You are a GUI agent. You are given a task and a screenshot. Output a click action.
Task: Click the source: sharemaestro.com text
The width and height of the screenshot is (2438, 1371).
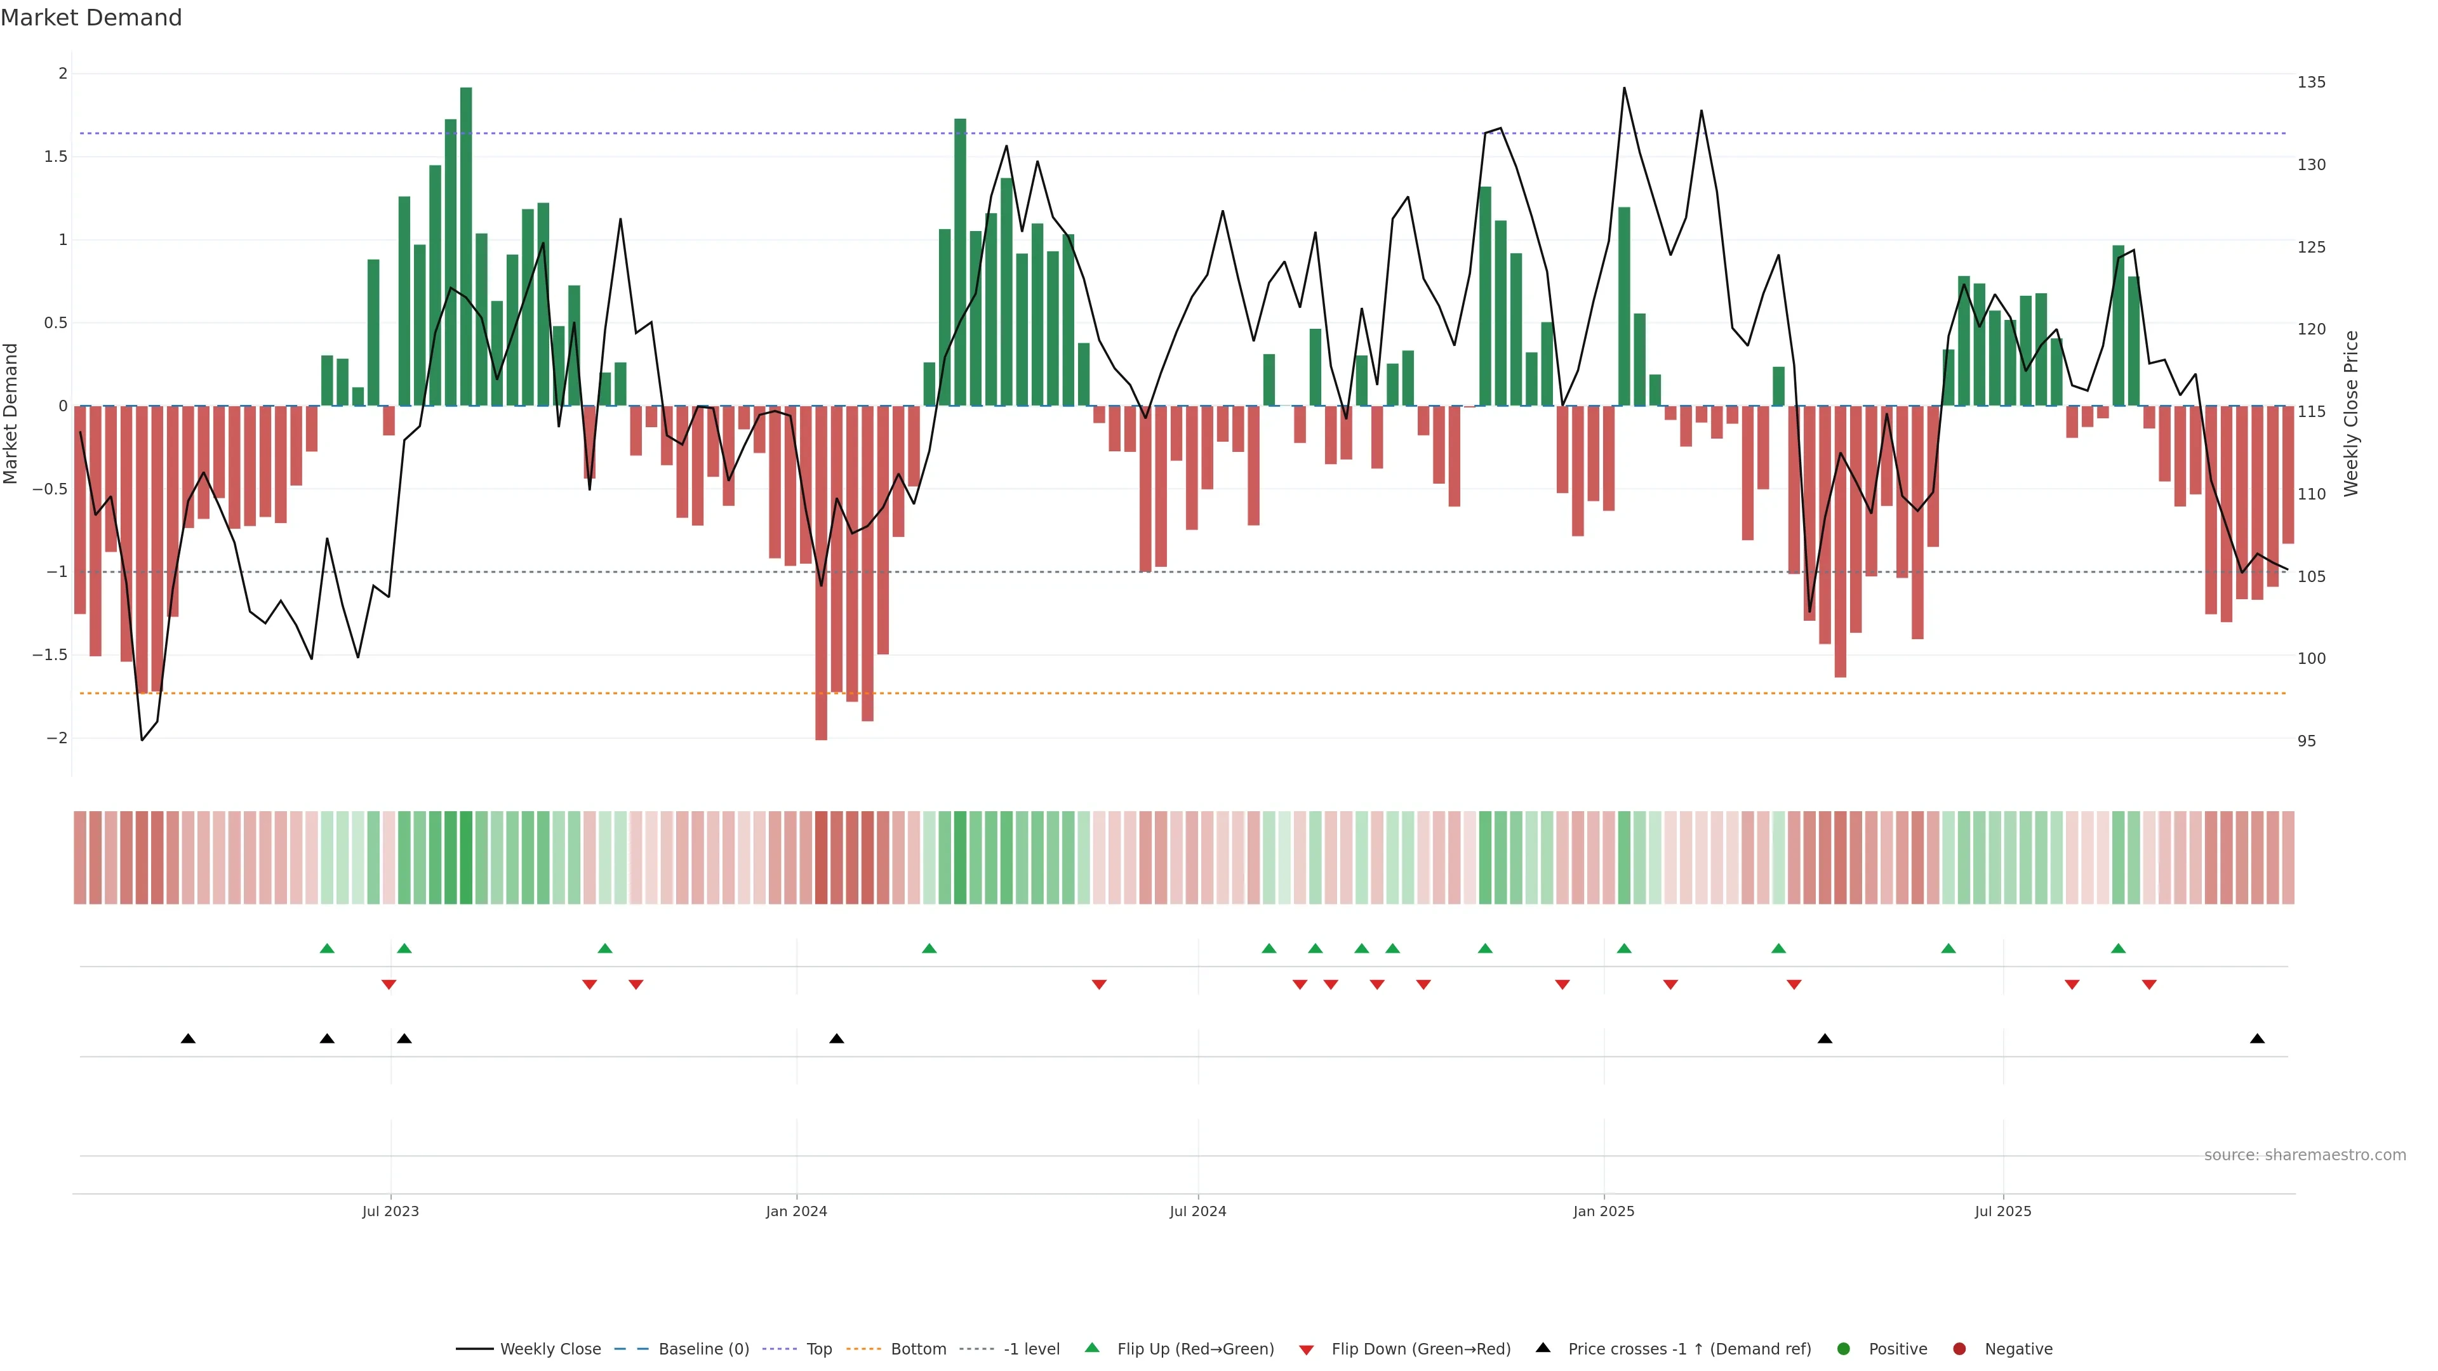coord(2305,1155)
